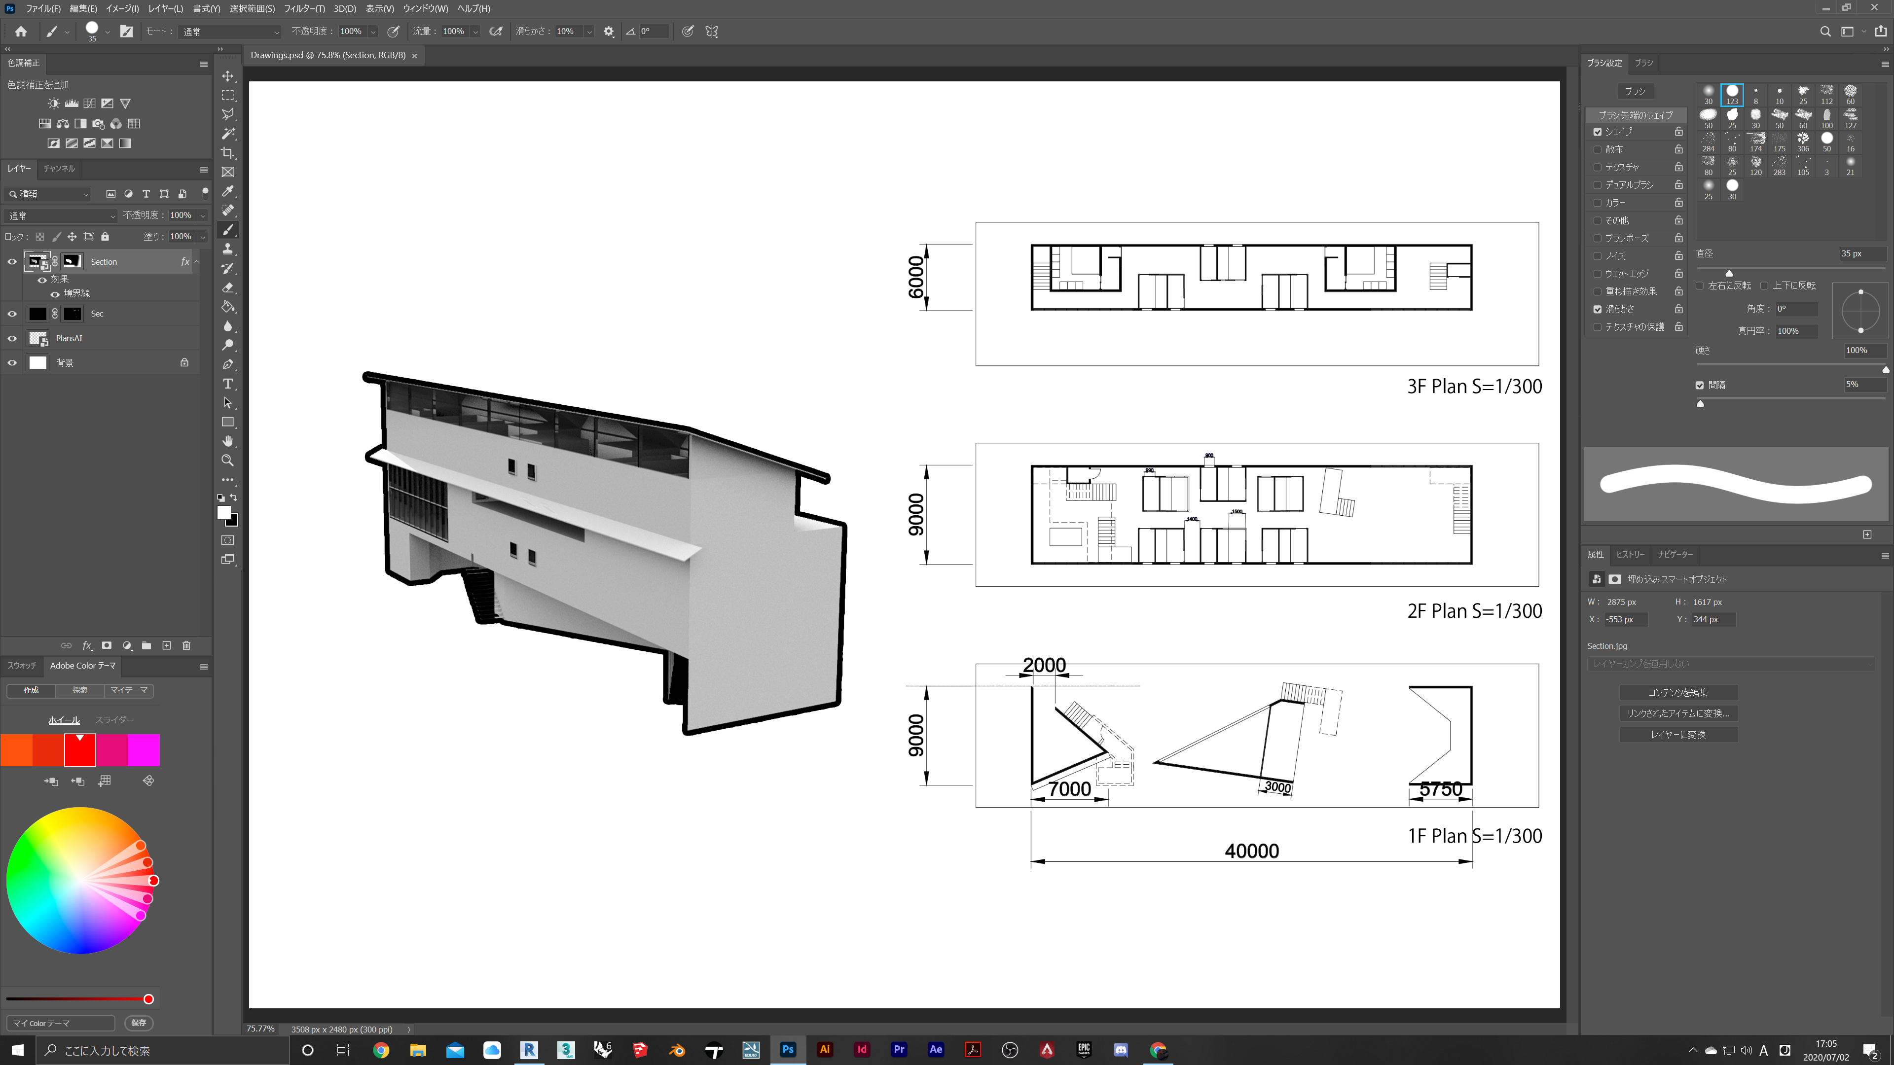1894x1065 pixels.
Task: Open the Curves adjustment in 色調補正 panel
Action: [89, 103]
